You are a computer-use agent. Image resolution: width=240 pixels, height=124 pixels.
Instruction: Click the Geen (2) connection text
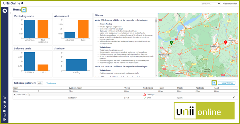coord(151,94)
